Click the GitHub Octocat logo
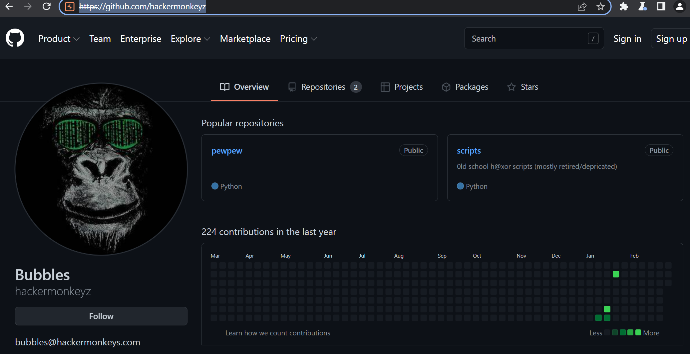The width and height of the screenshot is (690, 354). coord(15,38)
